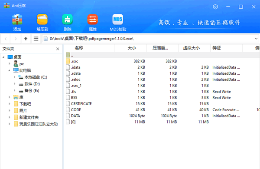260x169 pixels.
Task: Select the .reloc file row
Action: (x=162, y=80)
